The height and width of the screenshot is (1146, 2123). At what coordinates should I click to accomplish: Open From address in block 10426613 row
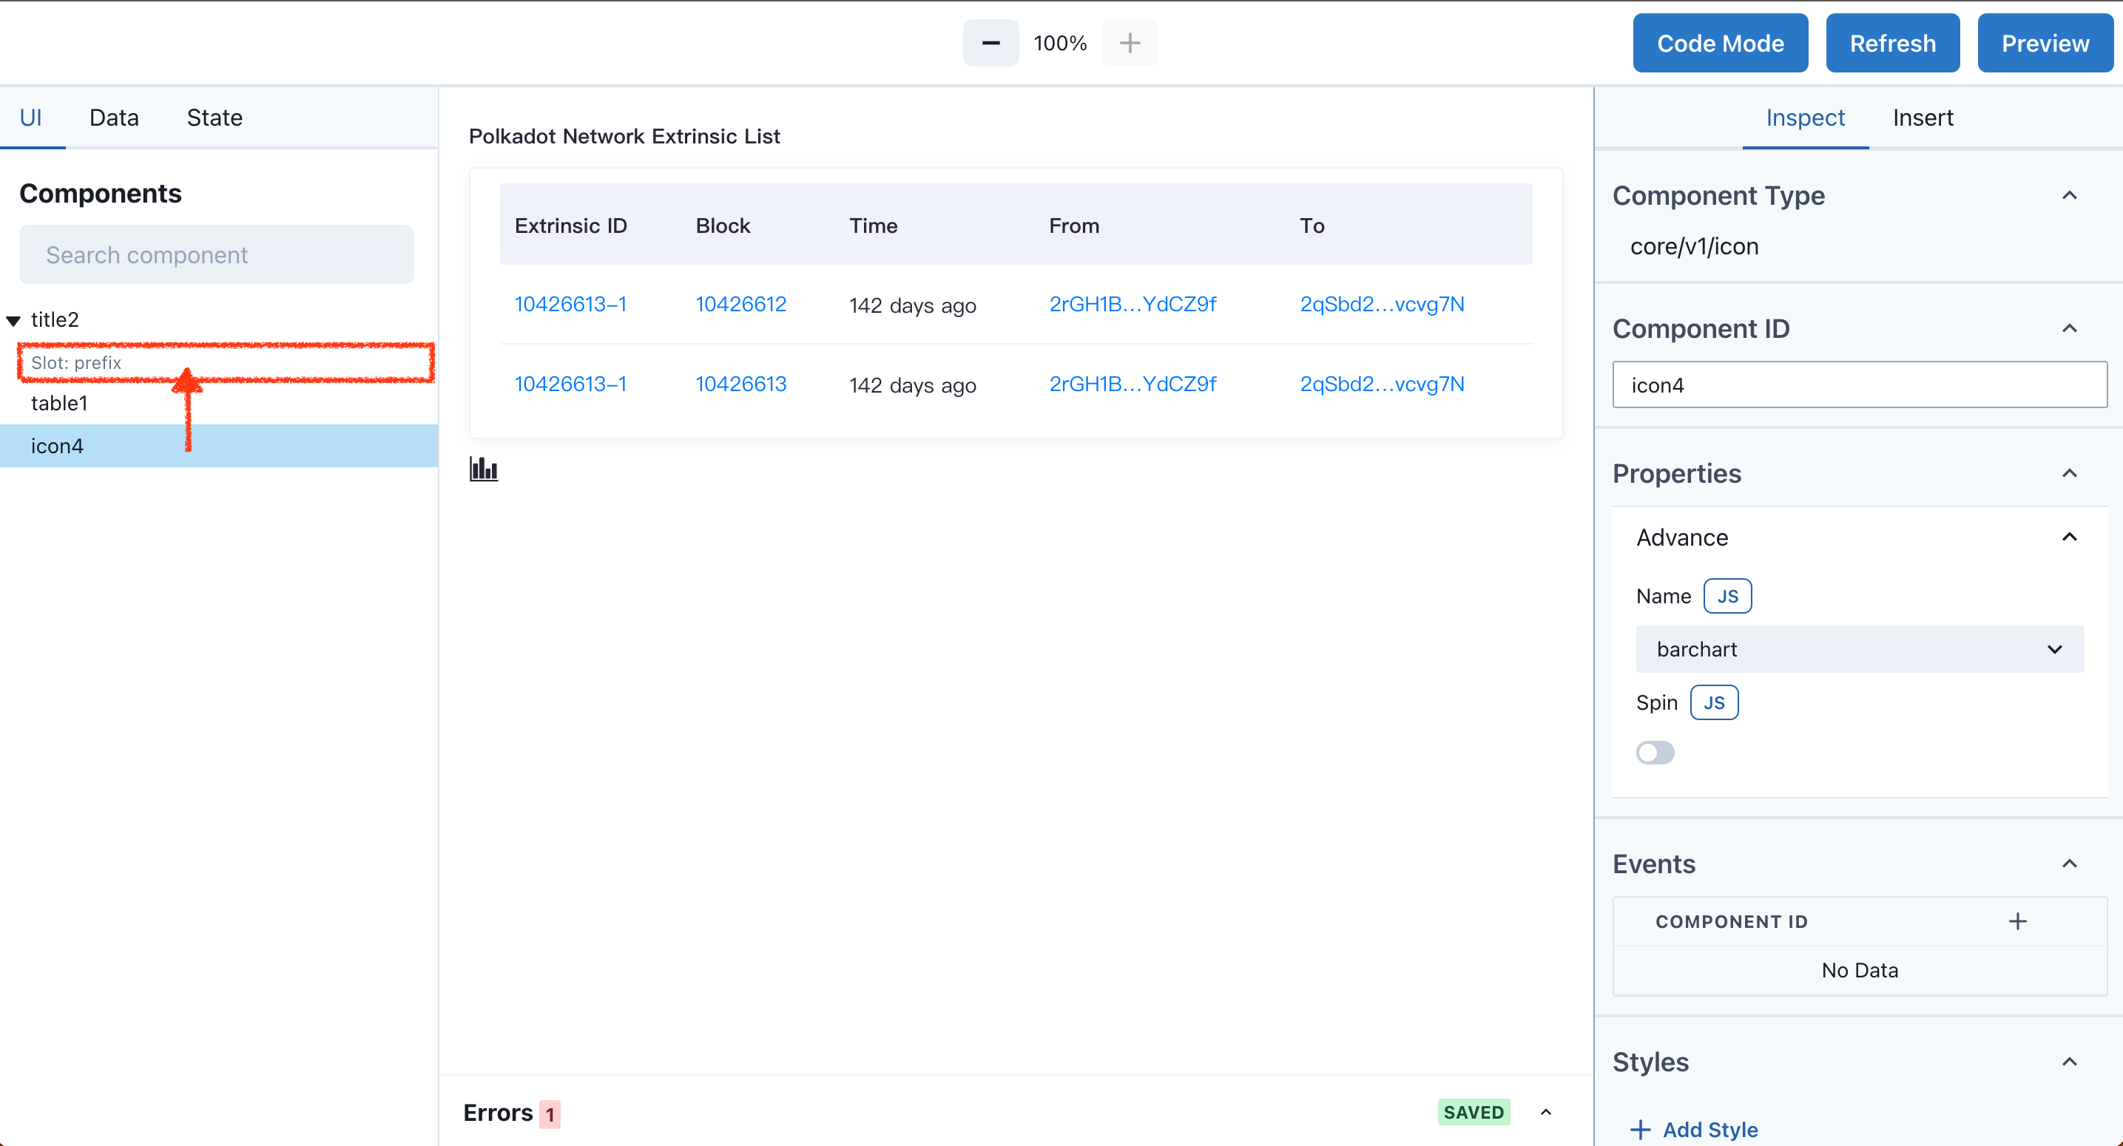[1133, 384]
